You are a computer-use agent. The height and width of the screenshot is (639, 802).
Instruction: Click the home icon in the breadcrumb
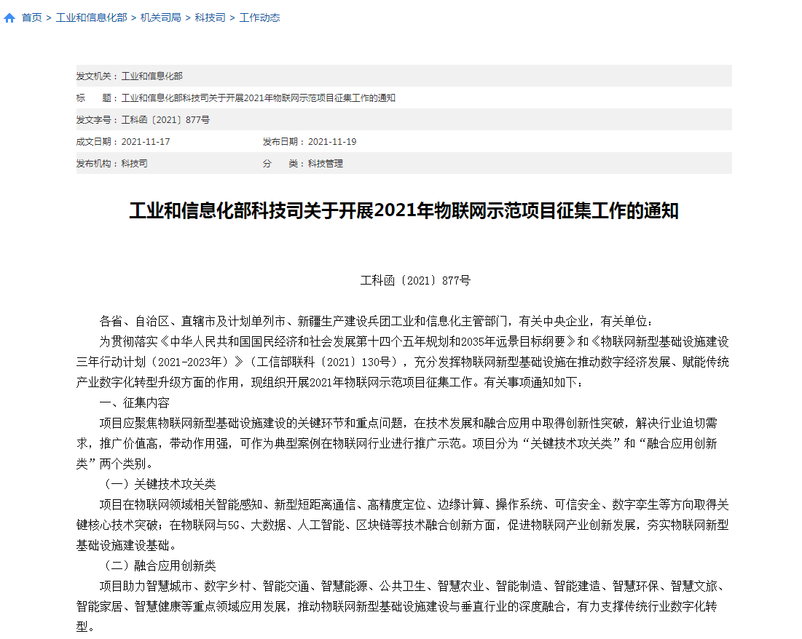[x=9, y=18]
